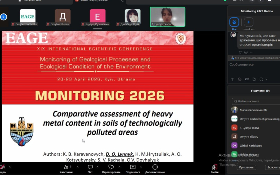Go to previous participants with blue back arrow
This screenshot has width=280, height=175.
(x=3, y=17)
